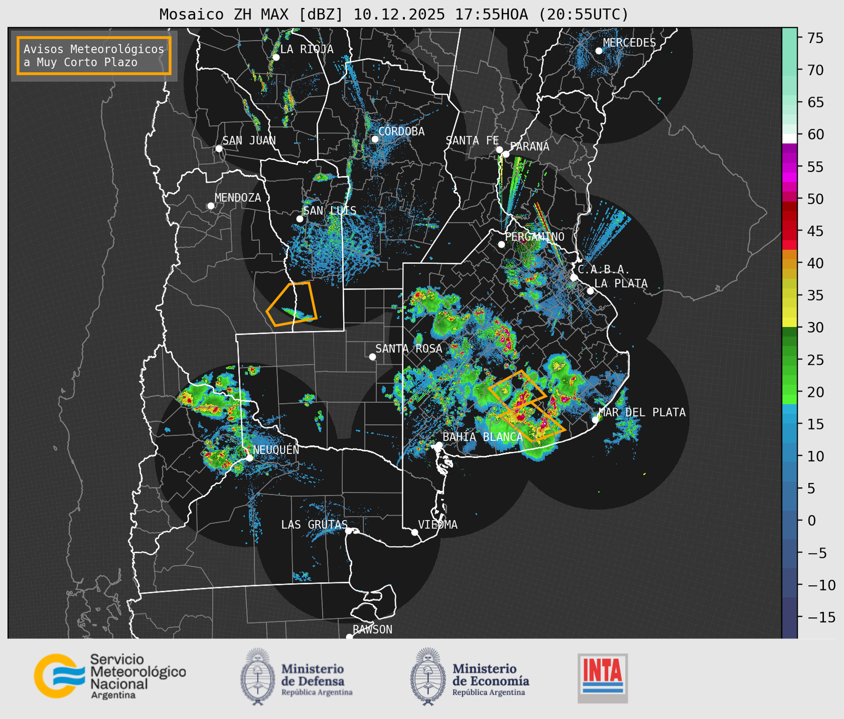844x719 pixels.
Task: Click the NEUQUÉN city label
Action: (276, 449)
